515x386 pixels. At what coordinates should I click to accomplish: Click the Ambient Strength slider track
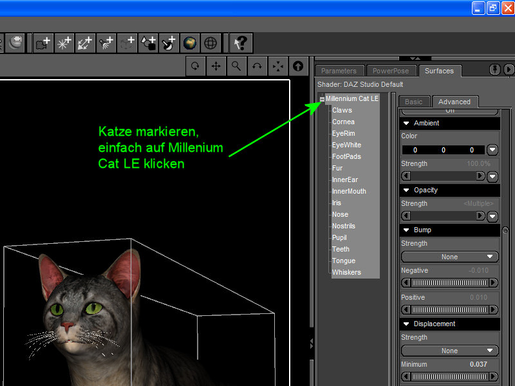[x=444, y=176]
